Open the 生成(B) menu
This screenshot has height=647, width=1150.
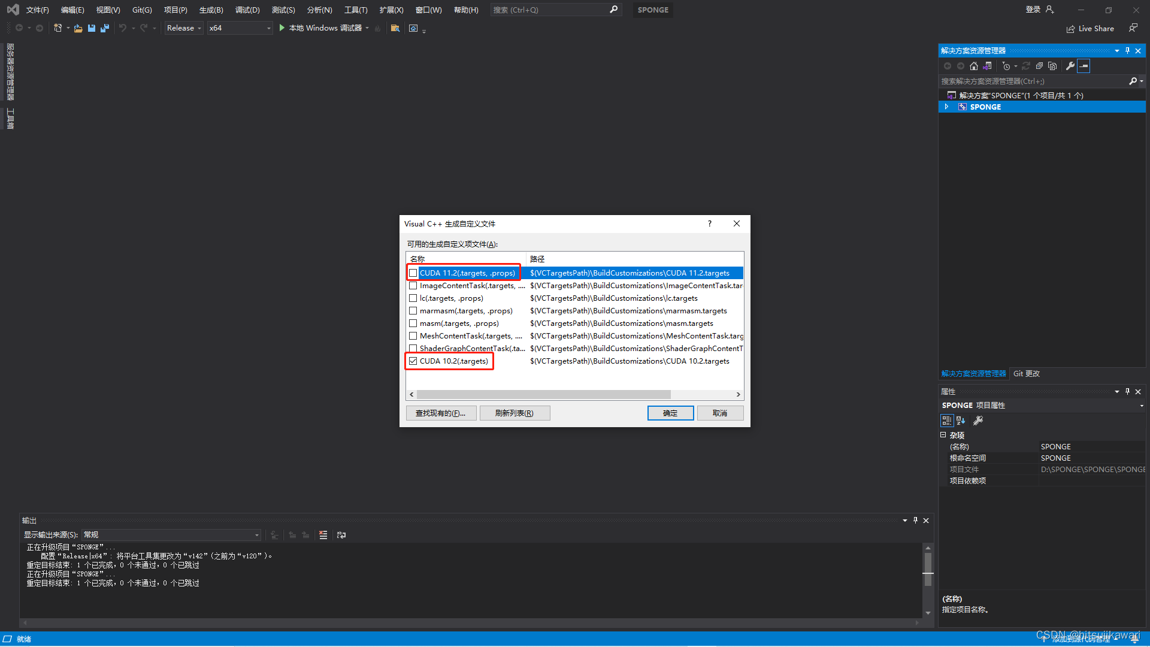coord(211,10)
